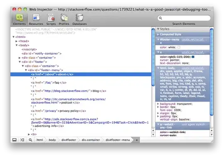Activate the inspect element magnifier in bottom bar
224x157 pixels.
30,140
